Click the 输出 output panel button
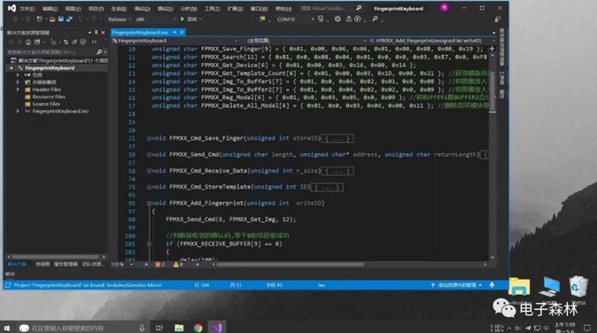 [x=10, y=274]
